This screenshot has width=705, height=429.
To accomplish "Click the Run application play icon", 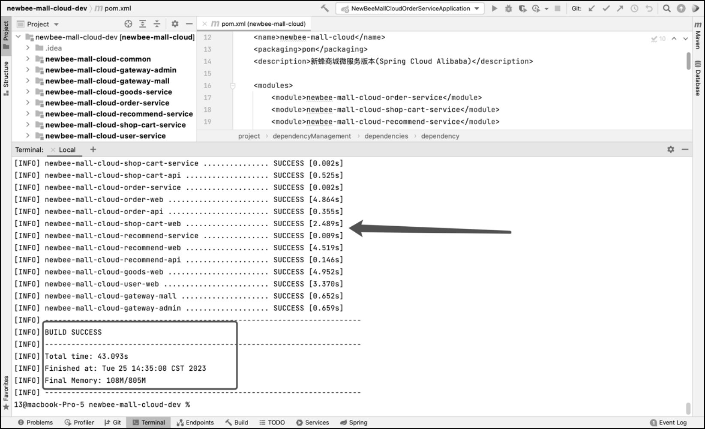I will pyautogui.click(x=495, y=8).
